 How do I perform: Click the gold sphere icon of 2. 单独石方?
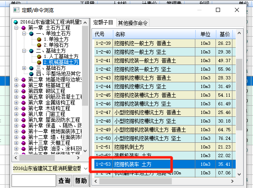(x=39, y=45)
